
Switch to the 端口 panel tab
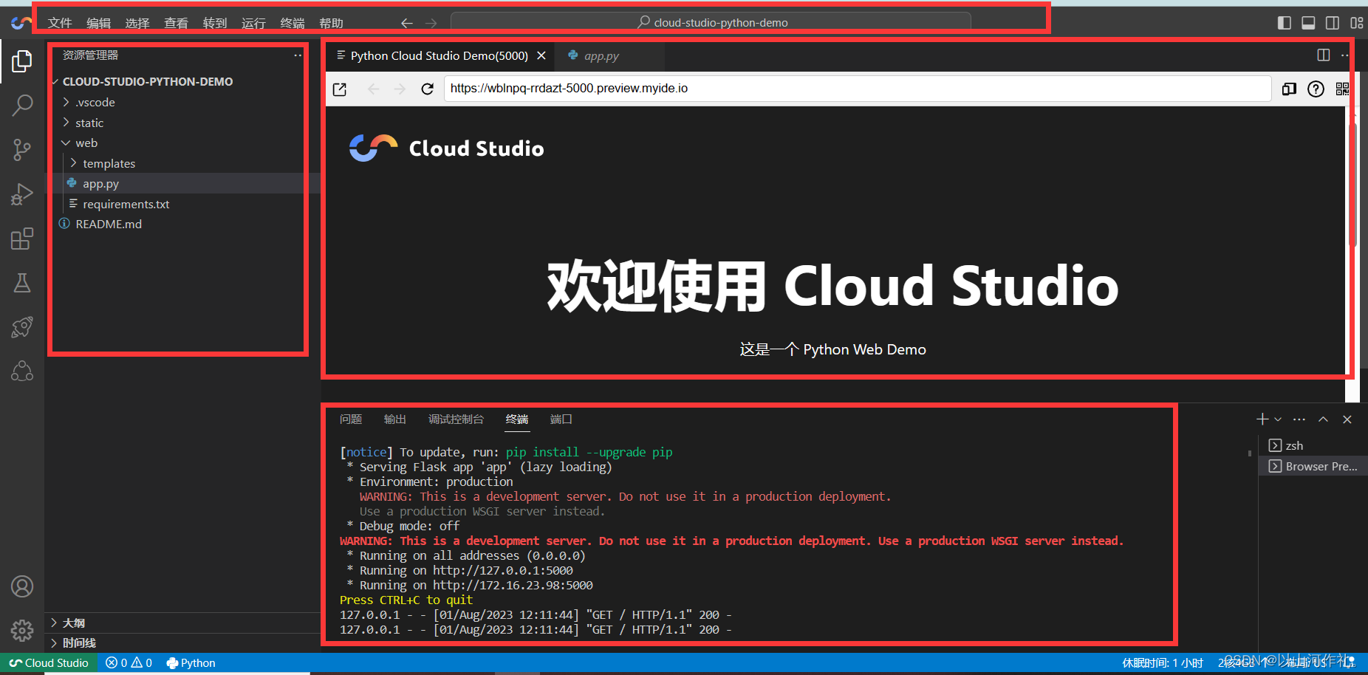tap(561, 419)
